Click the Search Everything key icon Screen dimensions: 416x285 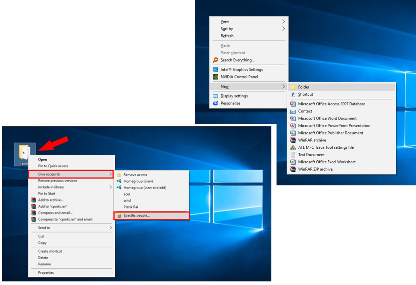tap(215, 60)
